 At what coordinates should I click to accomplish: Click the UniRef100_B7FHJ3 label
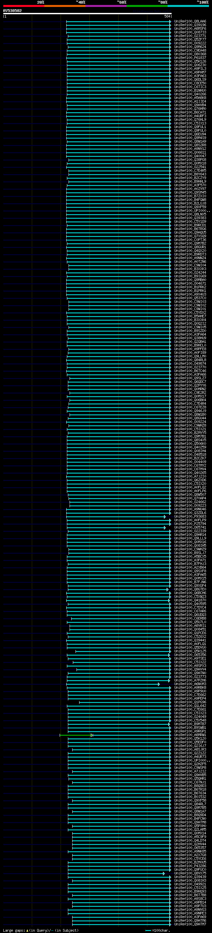point(190,564)
